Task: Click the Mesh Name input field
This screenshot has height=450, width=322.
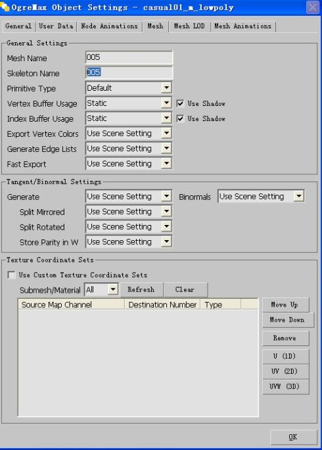Action: pyautogui.click(x=129, y=57)
